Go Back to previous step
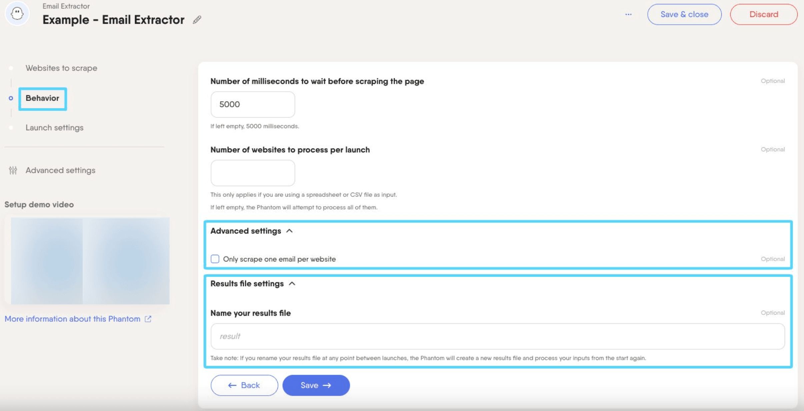The image size is (804, 411). (244, 385)
